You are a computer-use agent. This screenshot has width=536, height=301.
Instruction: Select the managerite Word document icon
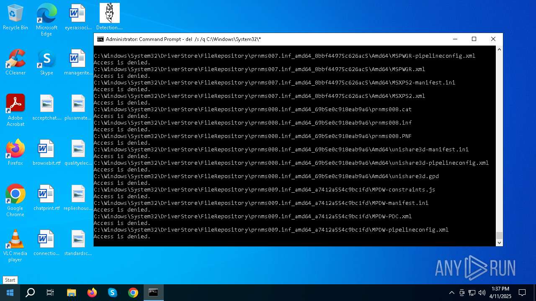pyautogui.click(x=78, y=62)
